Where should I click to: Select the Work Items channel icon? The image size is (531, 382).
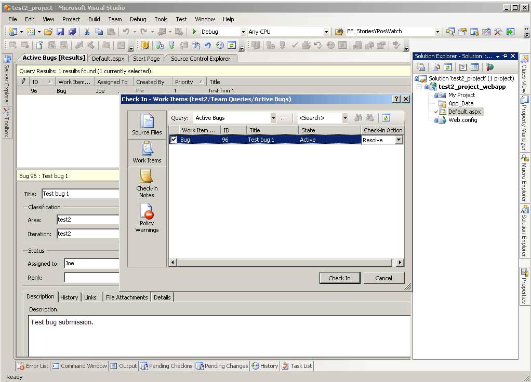point(147,152)
